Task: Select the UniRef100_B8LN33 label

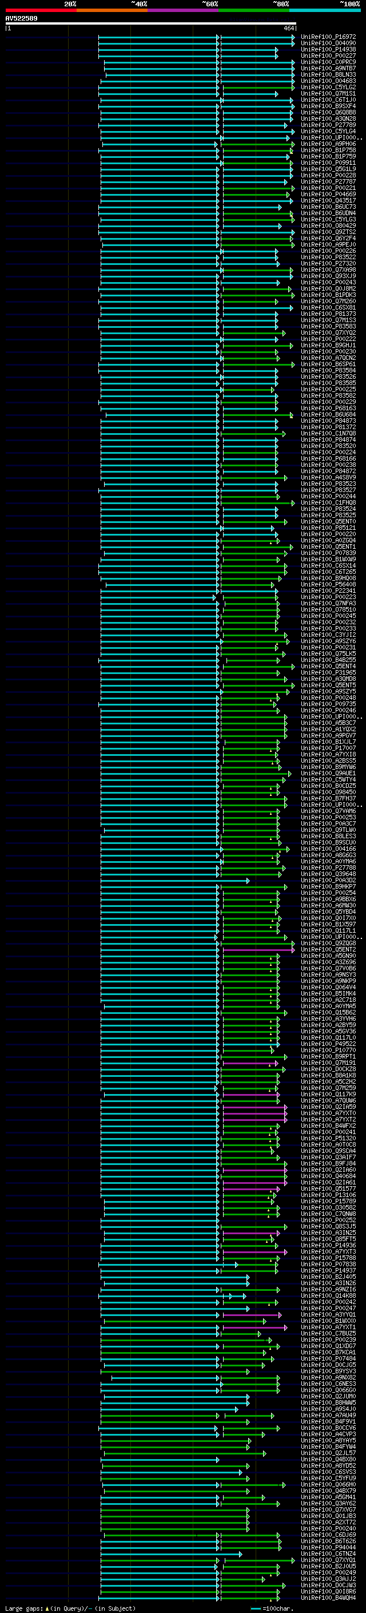Action: click(328, 74)
